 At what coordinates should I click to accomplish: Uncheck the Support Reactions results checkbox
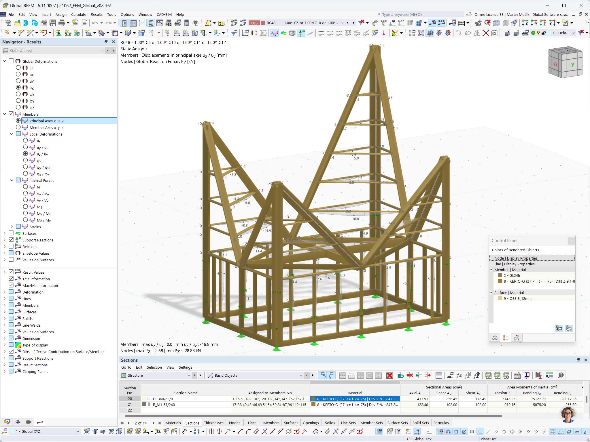coord(11,240)
